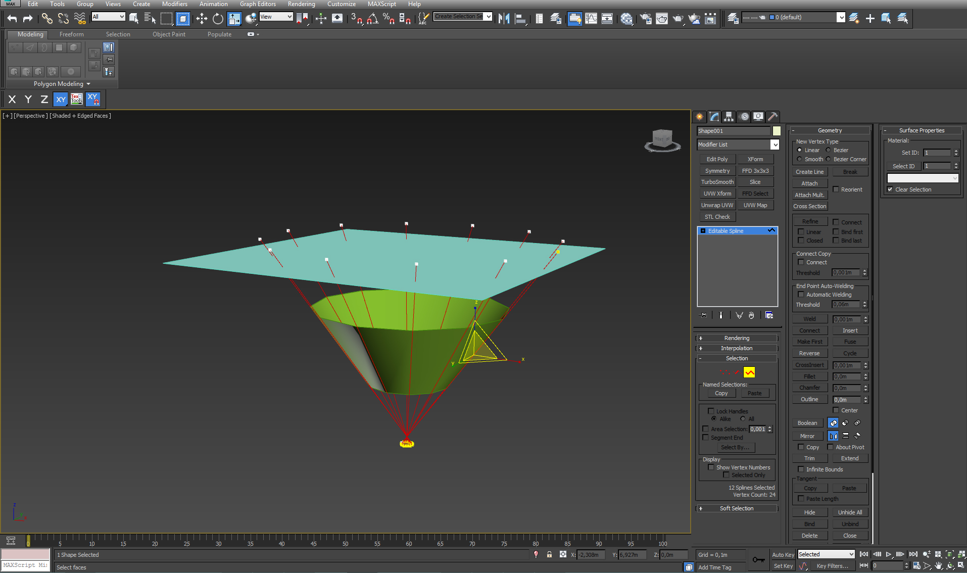Viewport: 967px width, 573px height.
Task: Click the Attach button in Geometry
Action: pyautogui.click(x=809, y=183)
